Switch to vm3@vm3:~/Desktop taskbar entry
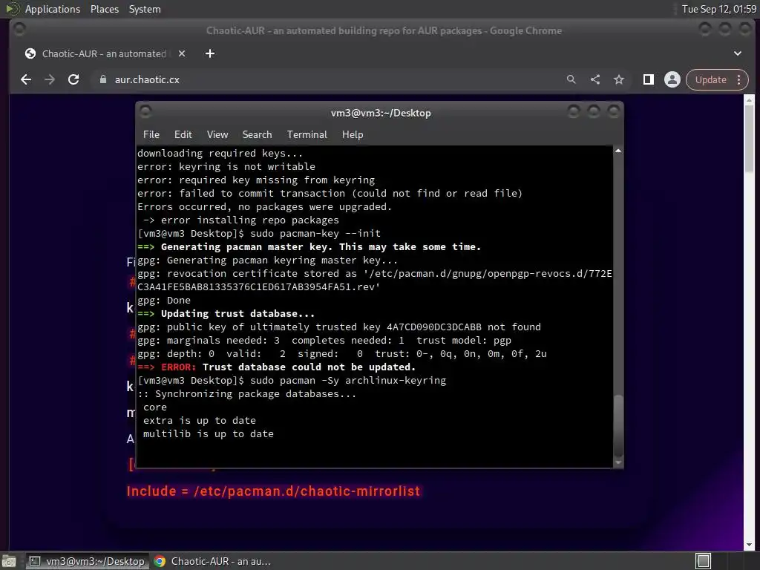This screenshot has width=760, height=570. tap(88, 561)
